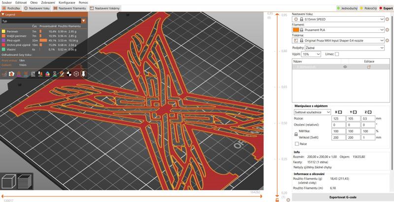
Task: Click the edit icon in the Editace column
Action: tap(369, 67)
